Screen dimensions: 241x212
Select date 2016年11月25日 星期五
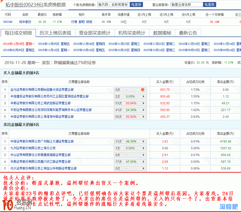pos(54,44)
